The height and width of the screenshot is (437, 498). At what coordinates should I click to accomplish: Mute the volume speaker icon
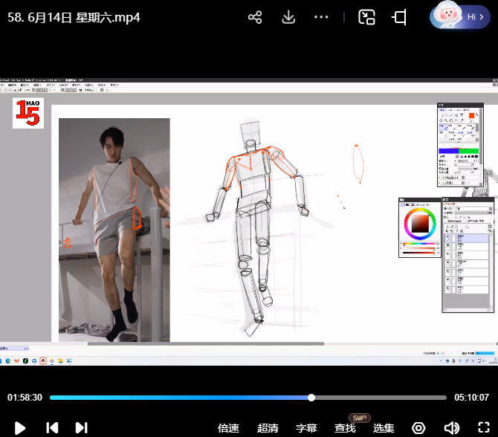(451, 428)
